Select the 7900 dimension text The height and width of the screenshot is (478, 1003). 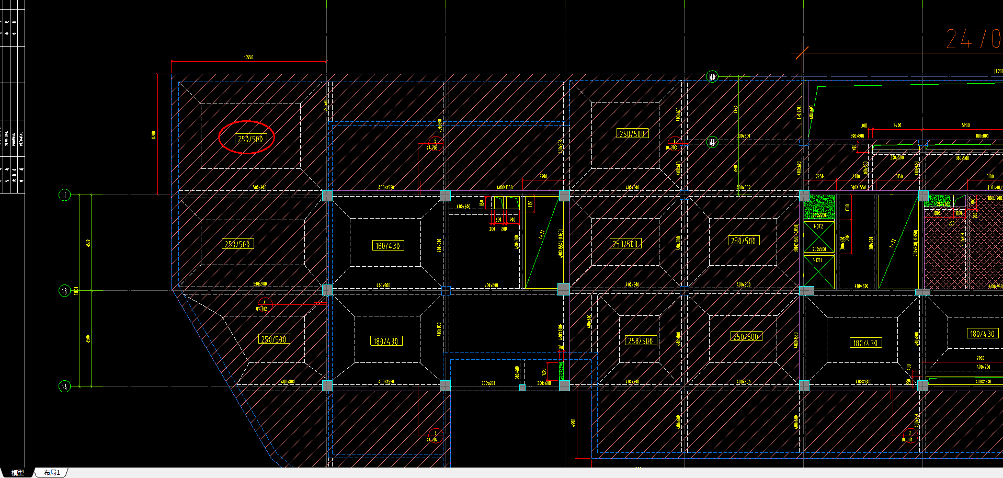click(x=981, y=358)
